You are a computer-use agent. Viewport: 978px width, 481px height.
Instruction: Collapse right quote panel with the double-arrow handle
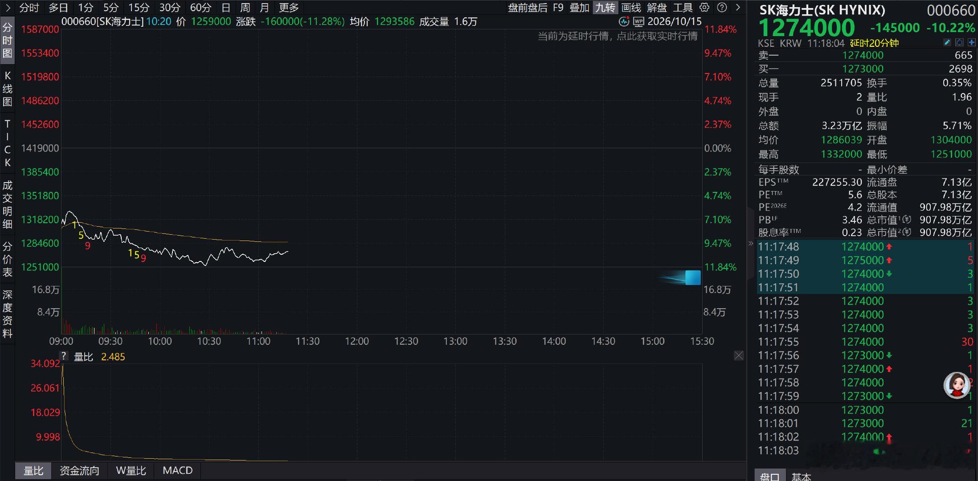point(751,243)
